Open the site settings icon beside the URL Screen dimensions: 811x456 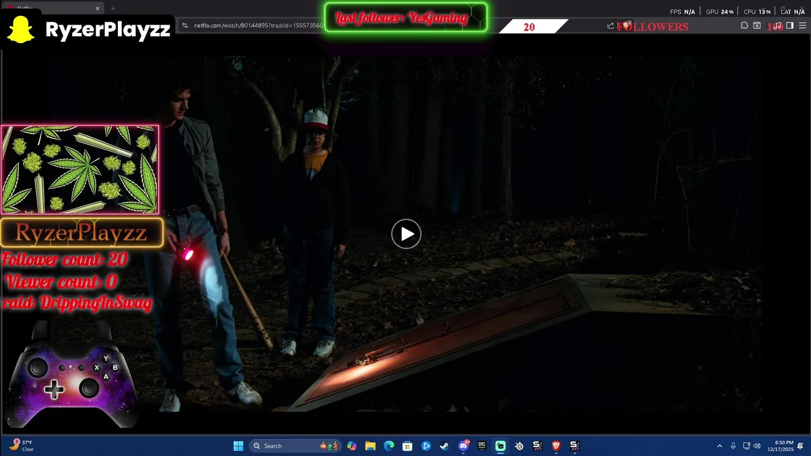click(184, 25)
